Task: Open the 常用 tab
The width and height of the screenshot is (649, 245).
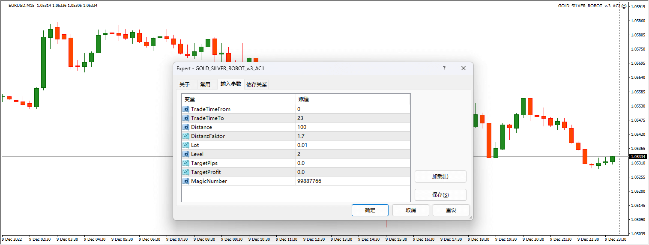Action: (x=205, y=85)
